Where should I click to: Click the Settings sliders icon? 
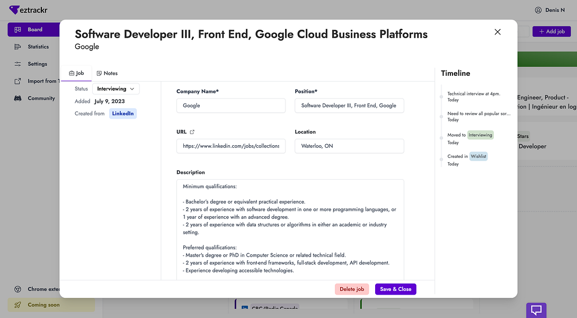17,64
